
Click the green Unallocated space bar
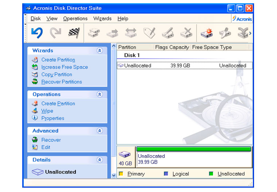pyautogui.click(x=194, y=149)
